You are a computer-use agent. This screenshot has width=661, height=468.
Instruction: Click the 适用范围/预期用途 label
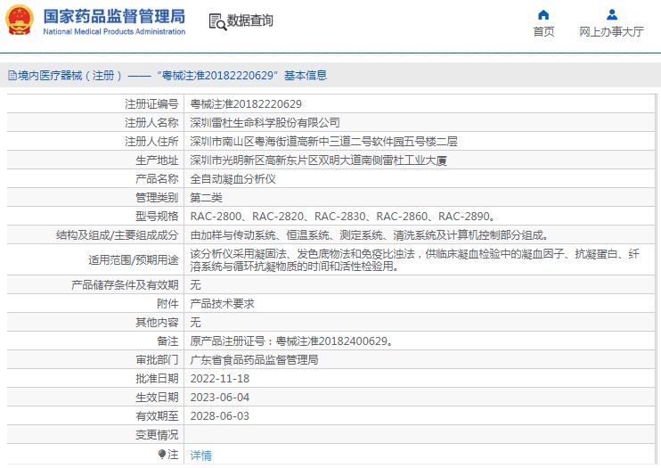(134, 260)
